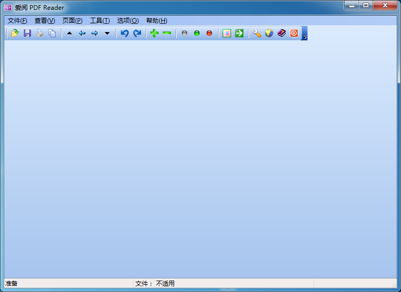
Task: Expand the toolbar overflow options arrow
Action: [x=305, y=37]
